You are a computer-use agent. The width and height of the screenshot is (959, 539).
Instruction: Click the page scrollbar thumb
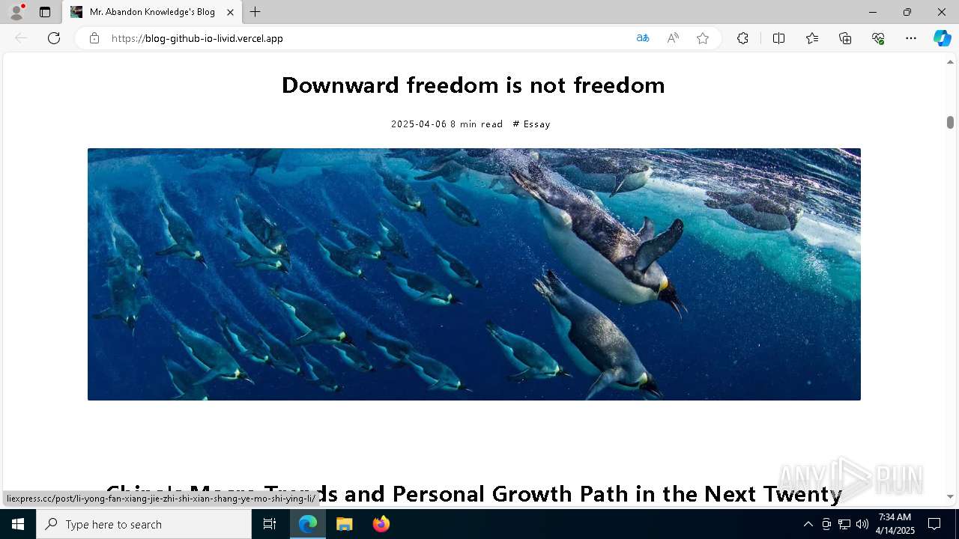click(x=950, y=122)
